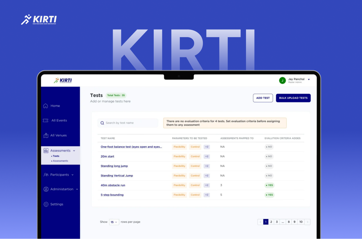Viewport: 362px width, 239px height.
Task: Go to page 8
Action: coord(289,222)
